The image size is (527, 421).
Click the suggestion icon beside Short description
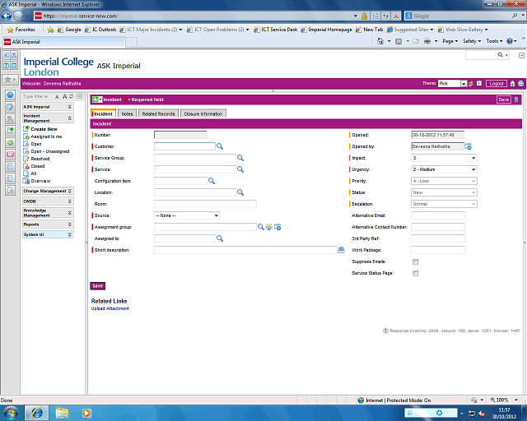click(x=341, y=249)
